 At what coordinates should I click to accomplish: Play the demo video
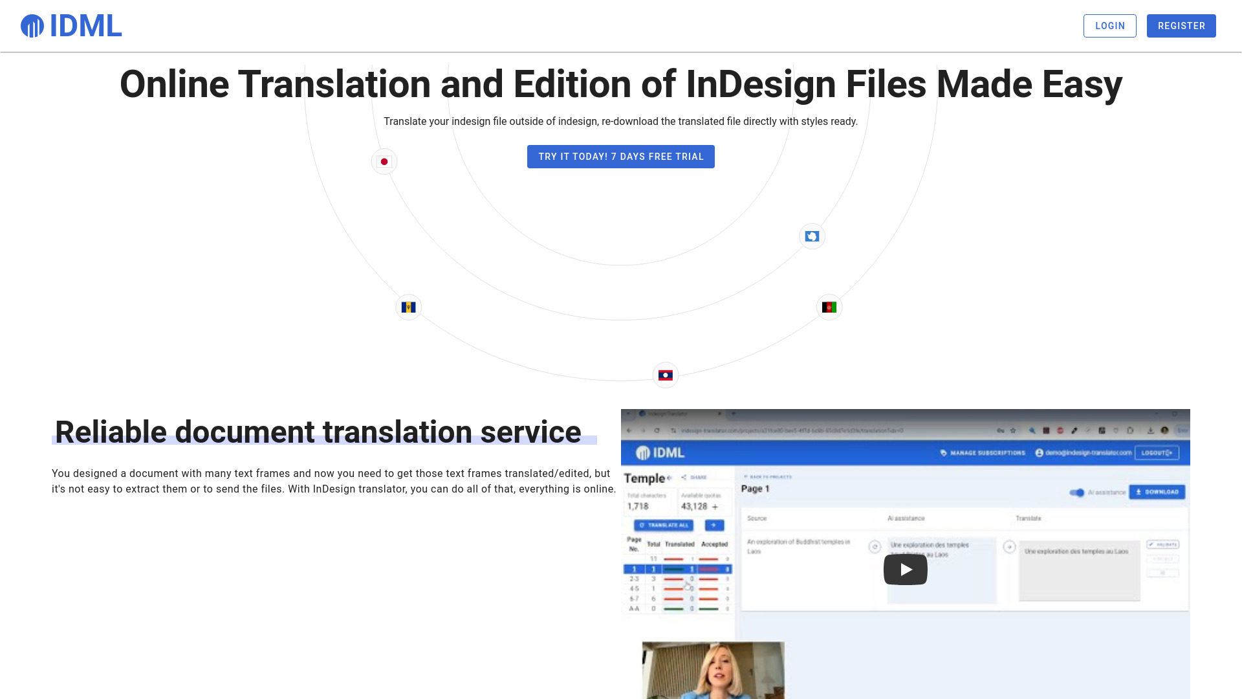(x=905, y=570)
